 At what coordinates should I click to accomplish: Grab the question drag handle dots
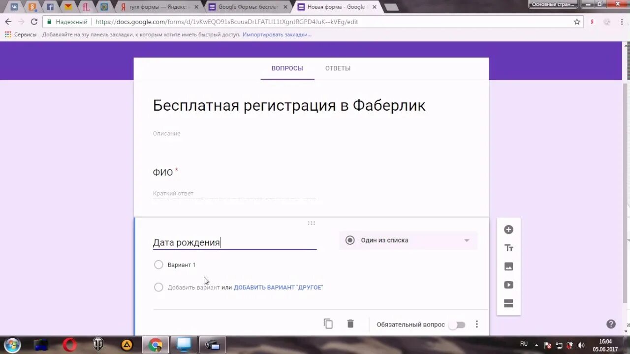coord(311,223)
